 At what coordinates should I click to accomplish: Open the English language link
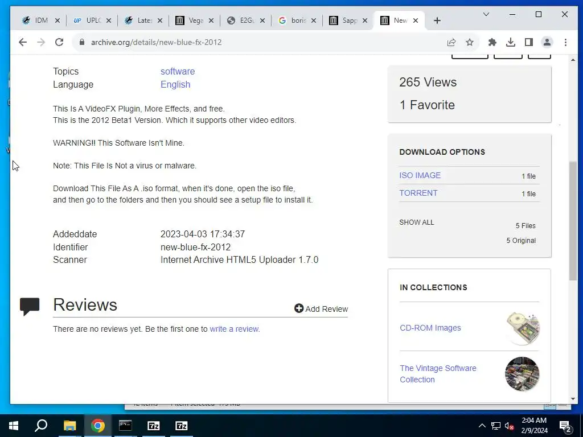pyautogui.click(x=175, y=84)
